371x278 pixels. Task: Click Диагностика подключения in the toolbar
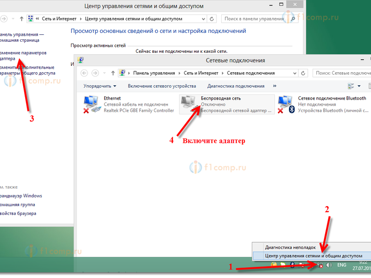coord(236,86)
